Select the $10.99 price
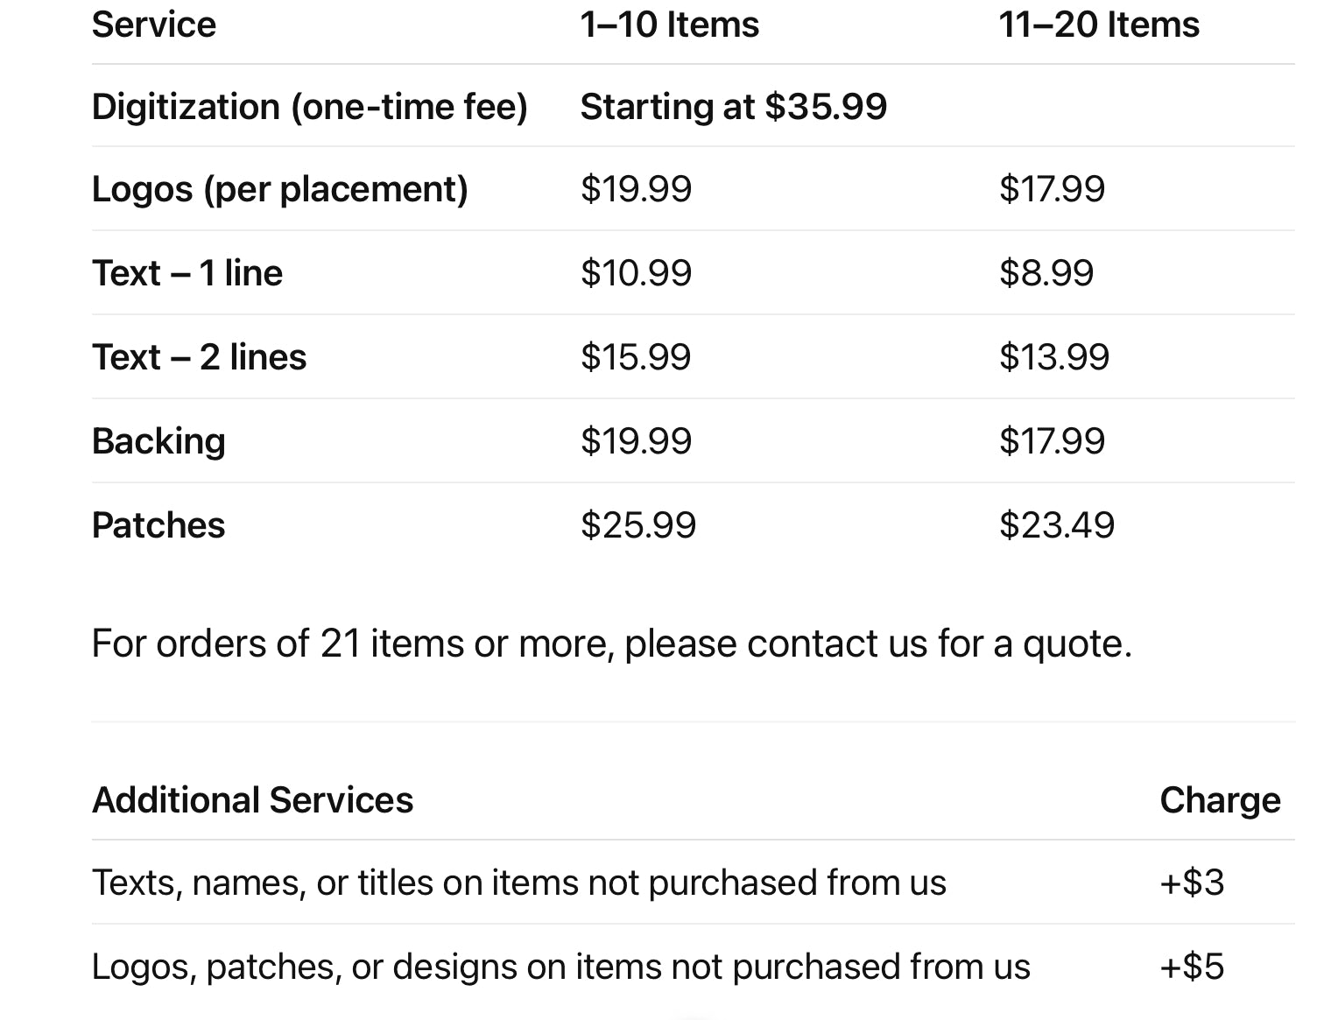1324x1020 pixels. point(636,273)
